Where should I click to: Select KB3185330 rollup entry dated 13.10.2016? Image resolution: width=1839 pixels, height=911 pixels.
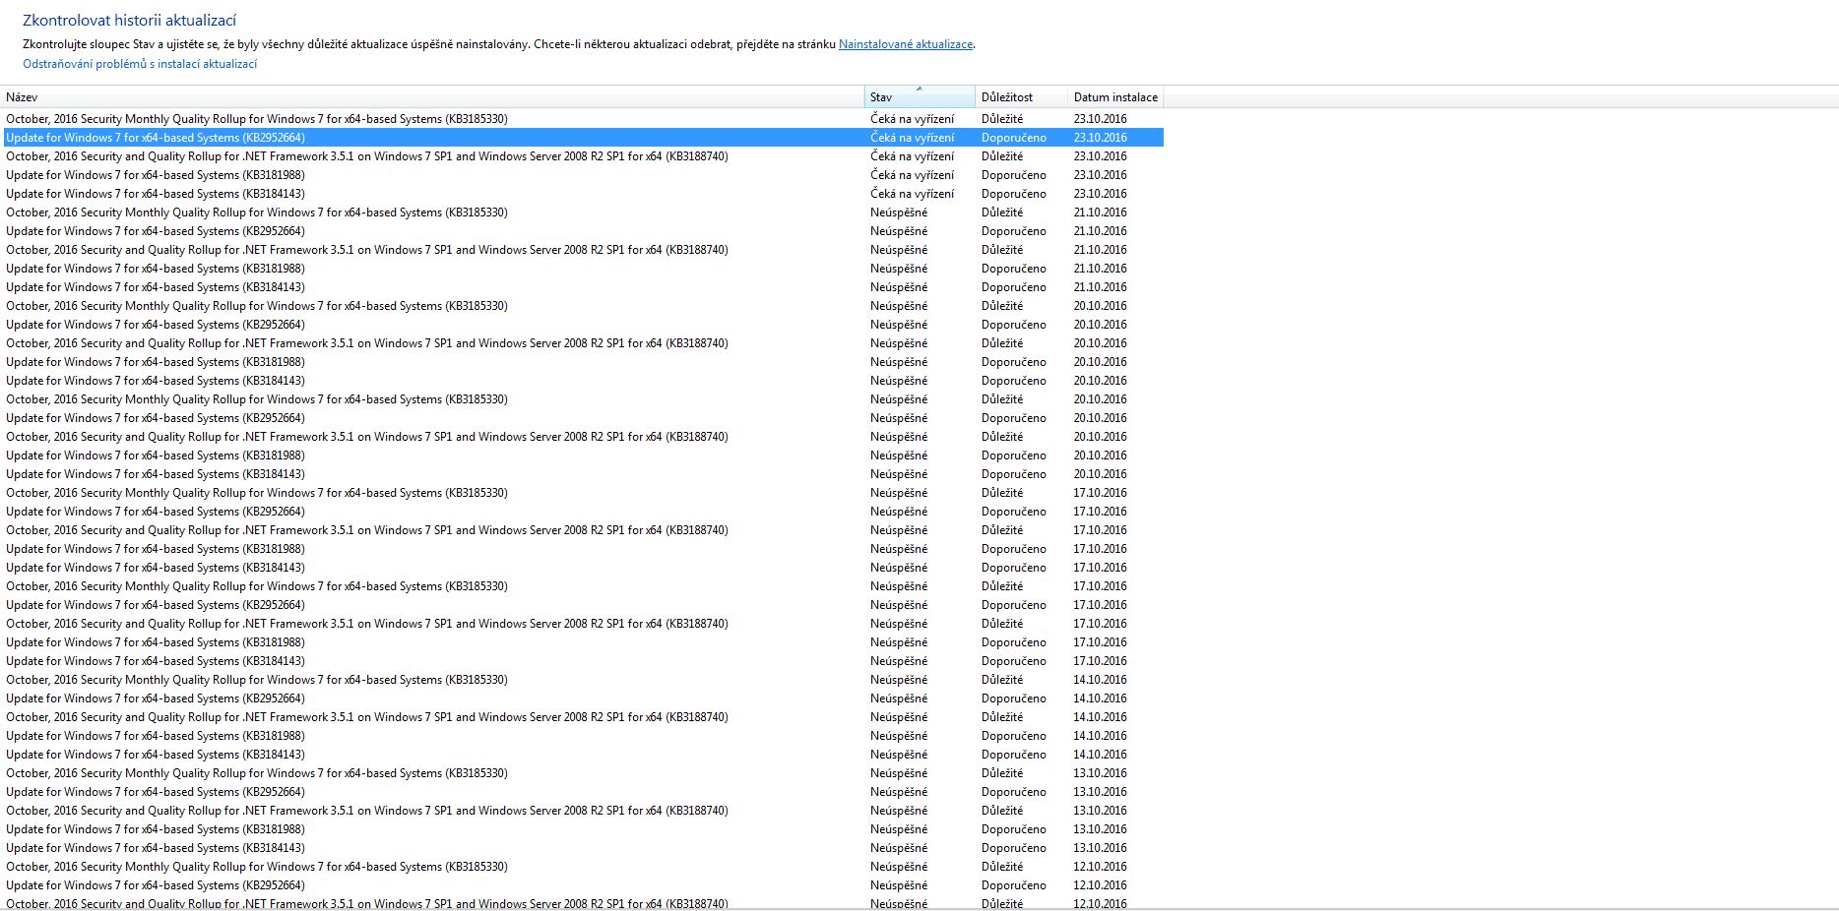(x=584, y=773)
